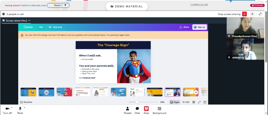
Task: Click the page scrollbar on right edge
Action: click(x=266, y=37)
